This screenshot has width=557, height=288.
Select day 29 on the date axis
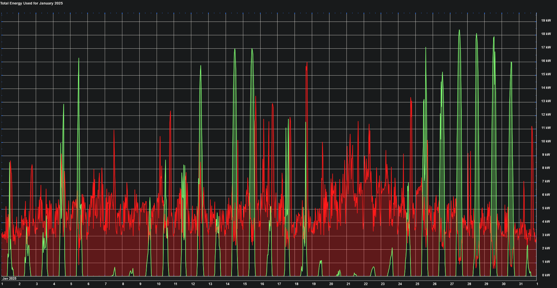(x=486, y=284)
